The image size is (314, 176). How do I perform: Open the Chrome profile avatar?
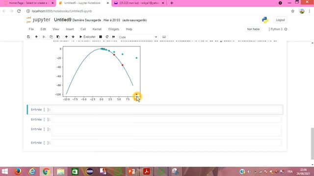point(302,11)
